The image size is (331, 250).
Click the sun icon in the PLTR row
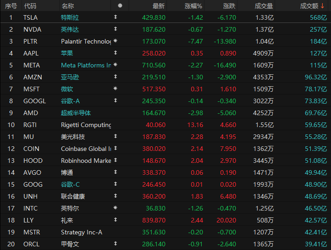pos(115,41)
